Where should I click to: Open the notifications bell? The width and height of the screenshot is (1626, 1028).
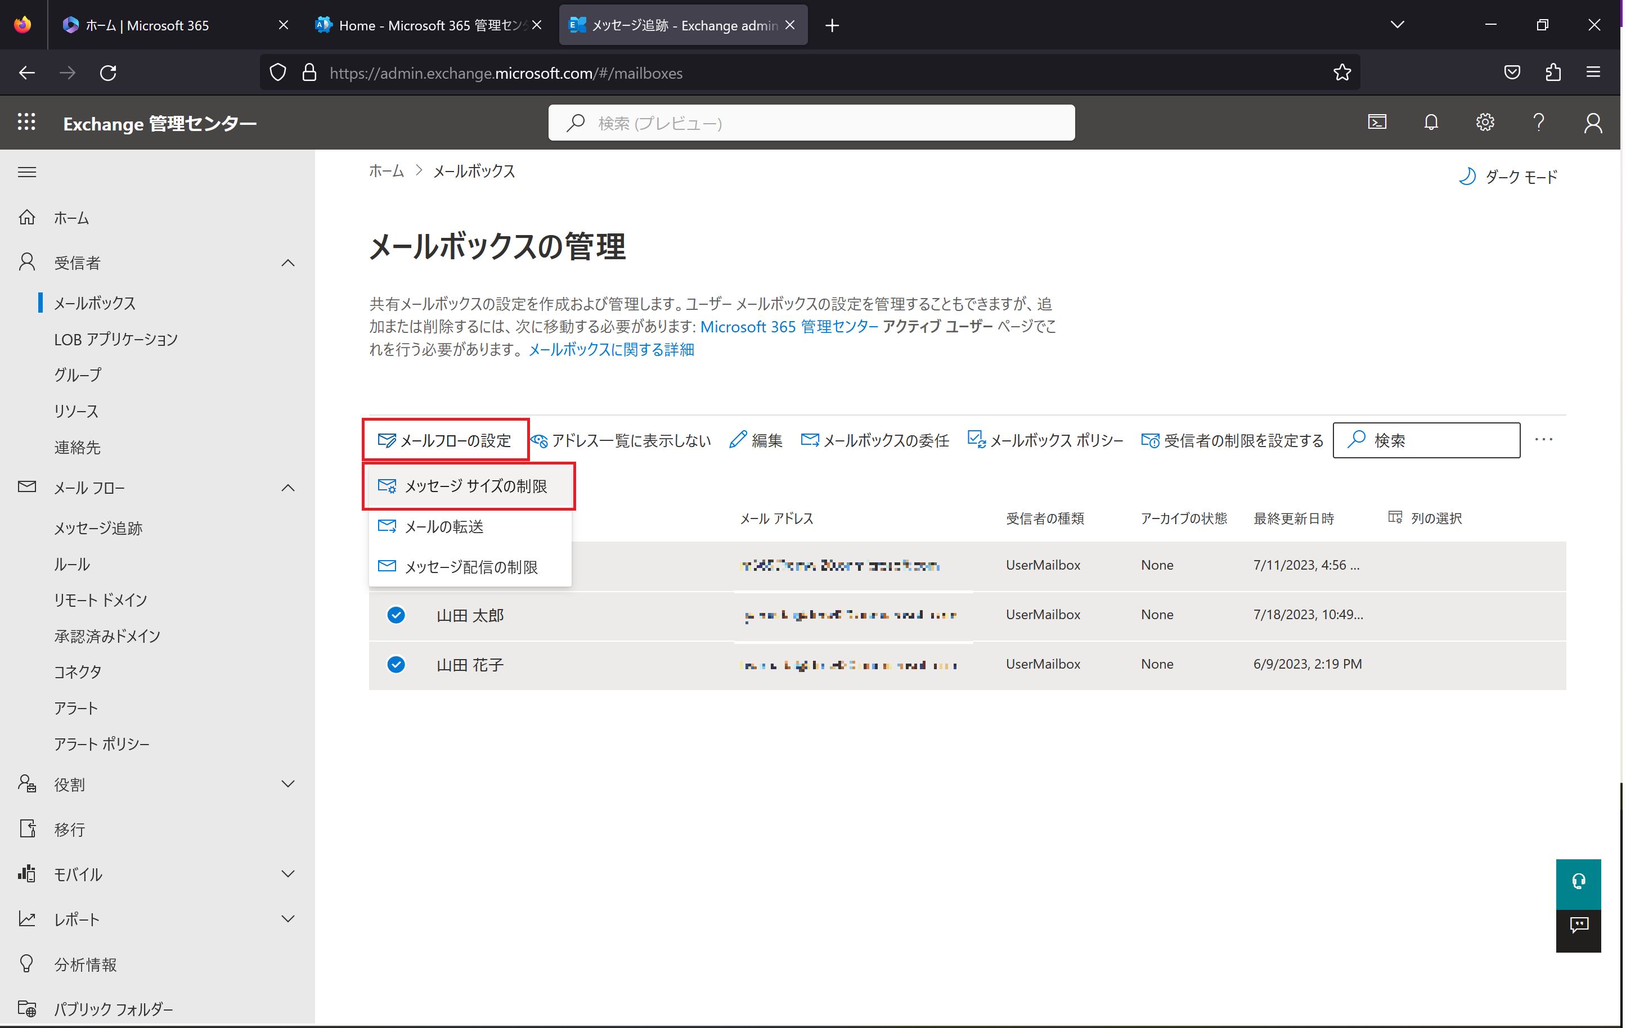point(1431,122)
